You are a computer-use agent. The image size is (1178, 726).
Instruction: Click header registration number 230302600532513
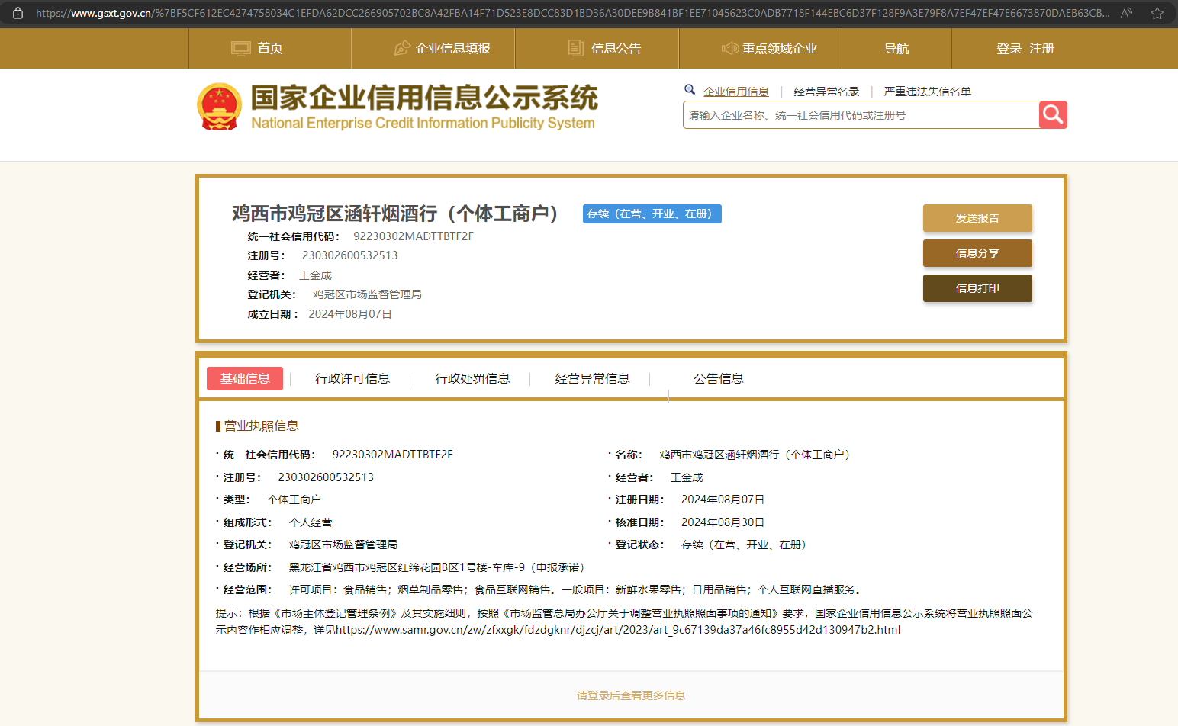click(350, 255)
